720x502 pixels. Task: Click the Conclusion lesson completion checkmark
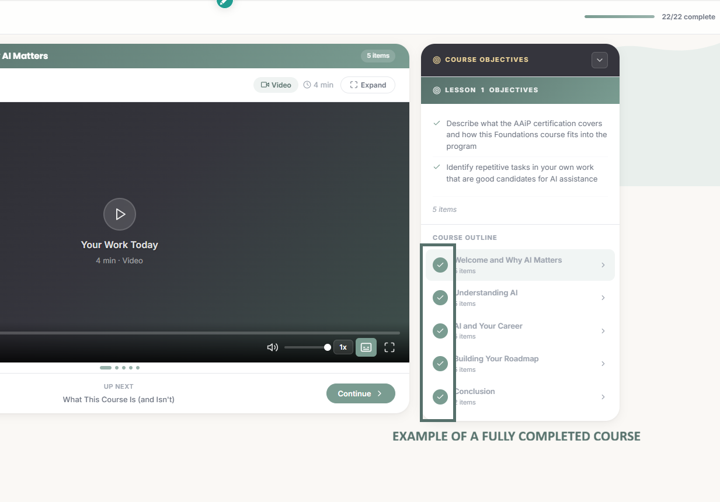click(440, 397)
